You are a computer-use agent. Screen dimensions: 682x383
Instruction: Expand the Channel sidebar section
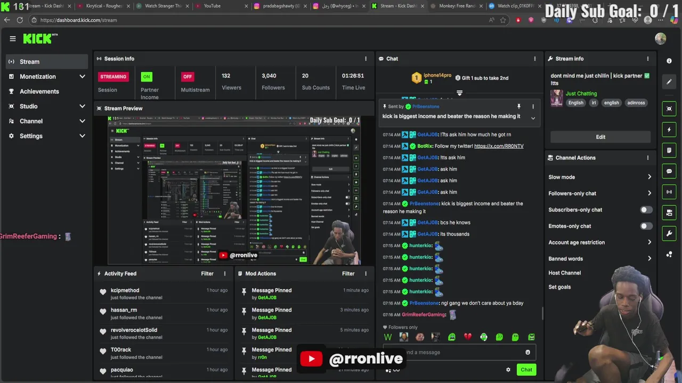click(82, 121)
